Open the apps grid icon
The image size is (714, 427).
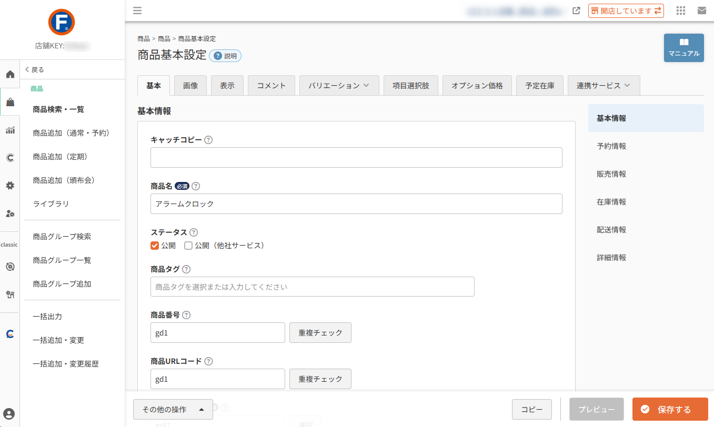(681, 11)
